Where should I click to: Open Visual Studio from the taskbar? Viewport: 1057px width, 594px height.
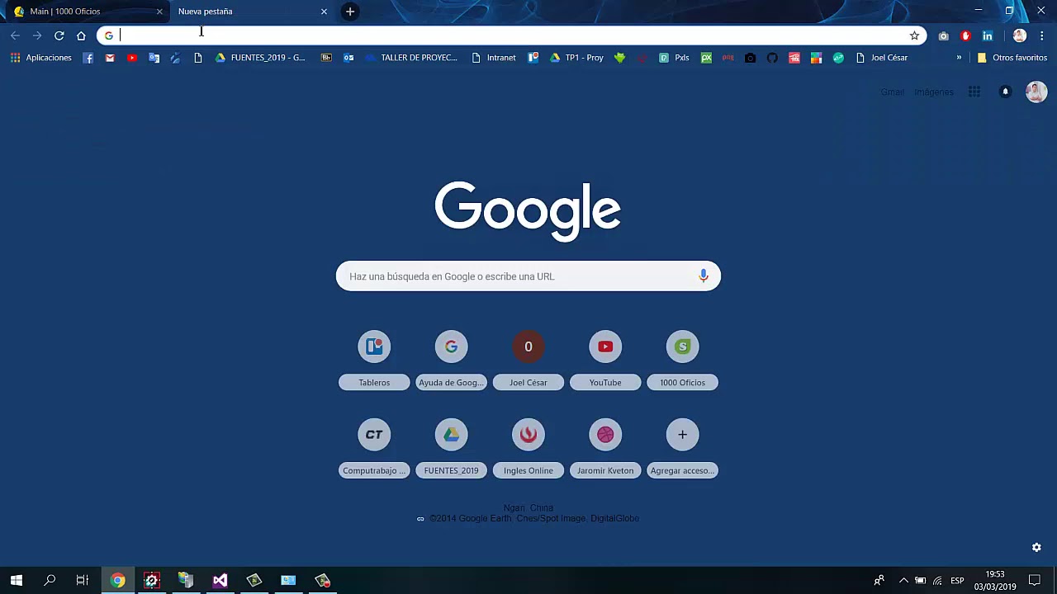point(220,580)
